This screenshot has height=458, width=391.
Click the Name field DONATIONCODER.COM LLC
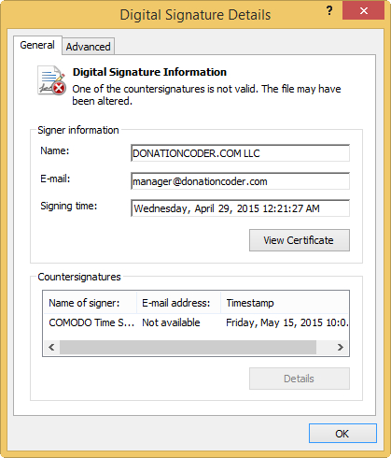240,153
